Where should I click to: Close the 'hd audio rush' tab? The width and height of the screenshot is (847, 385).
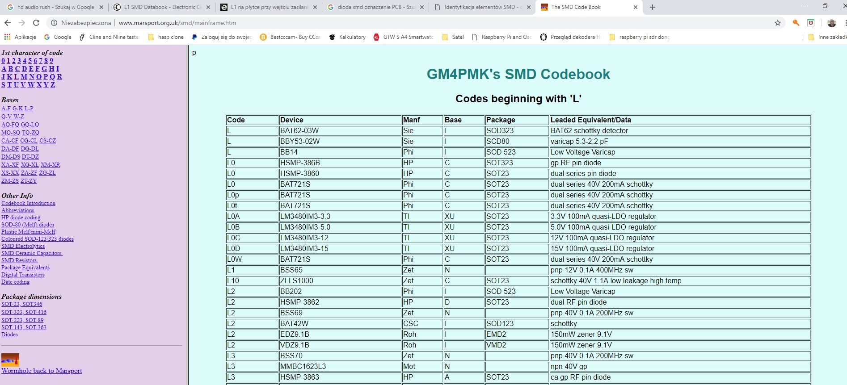[101, 7]
